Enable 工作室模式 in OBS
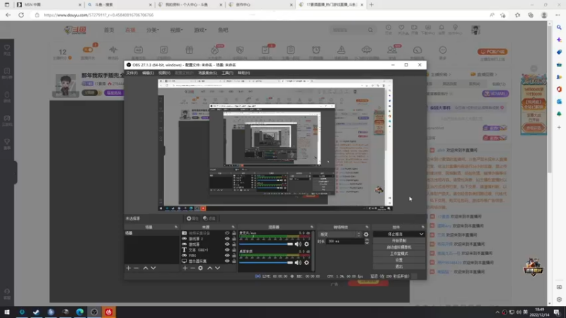Screen dimensions: 566x318 pyautogui.click(x=399, y=254)
